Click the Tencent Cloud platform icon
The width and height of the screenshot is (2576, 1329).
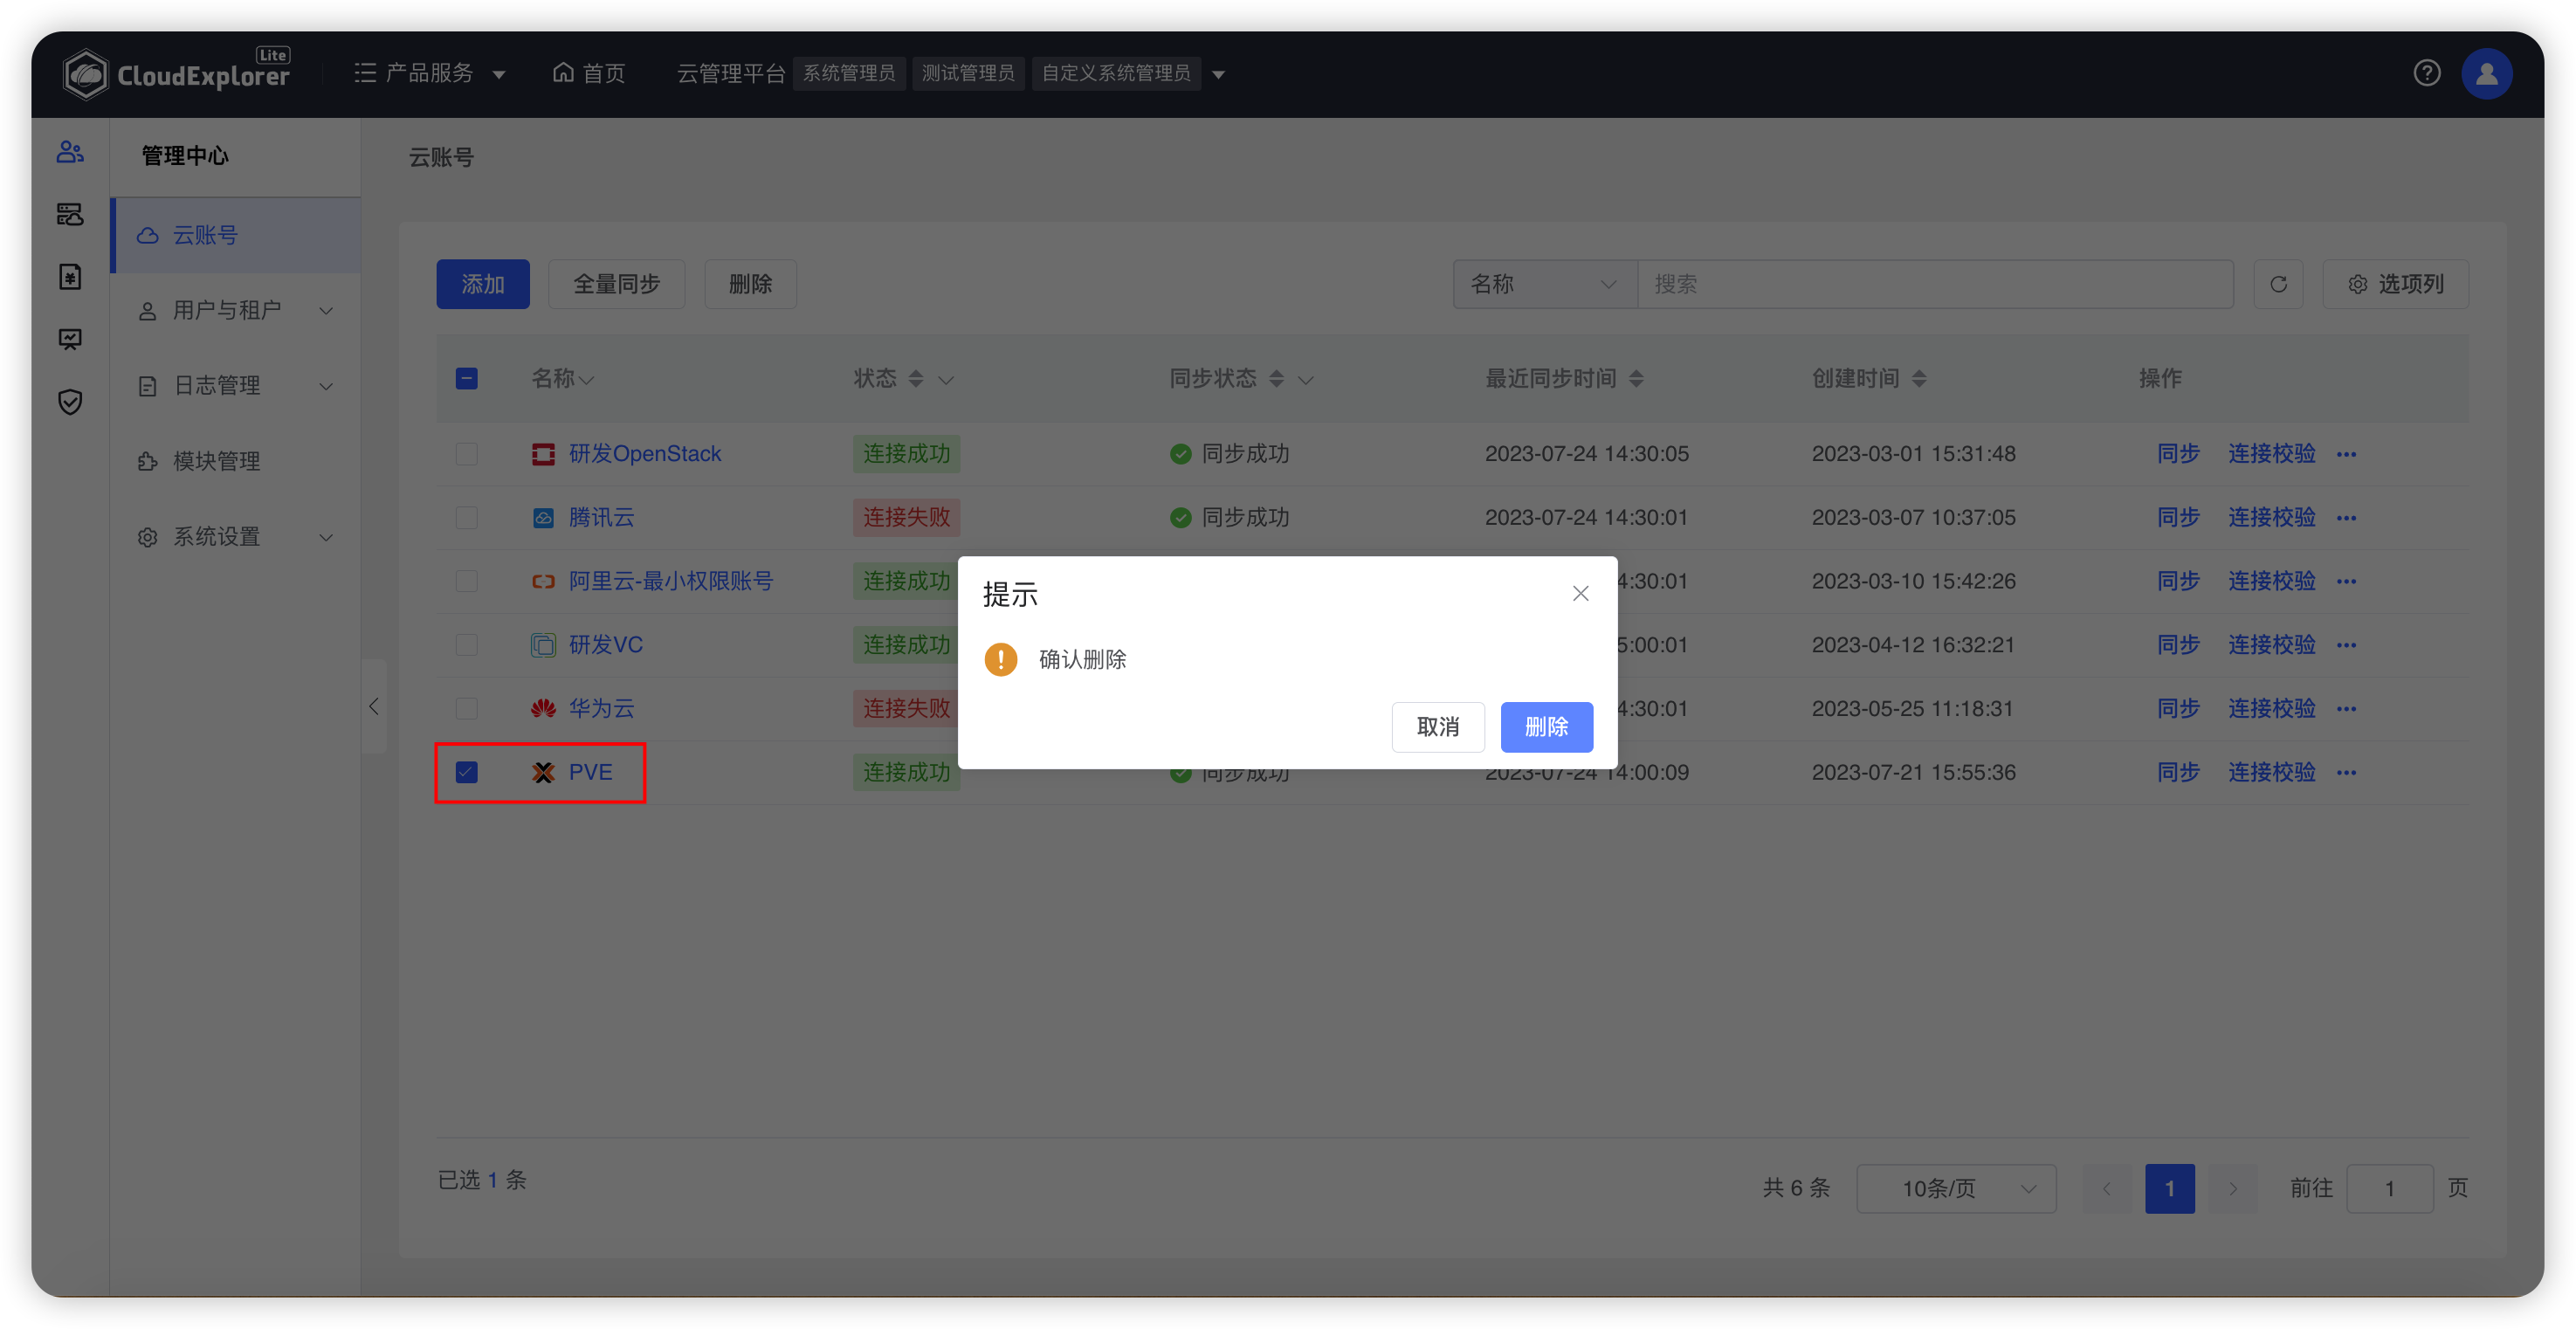(543, 518)
